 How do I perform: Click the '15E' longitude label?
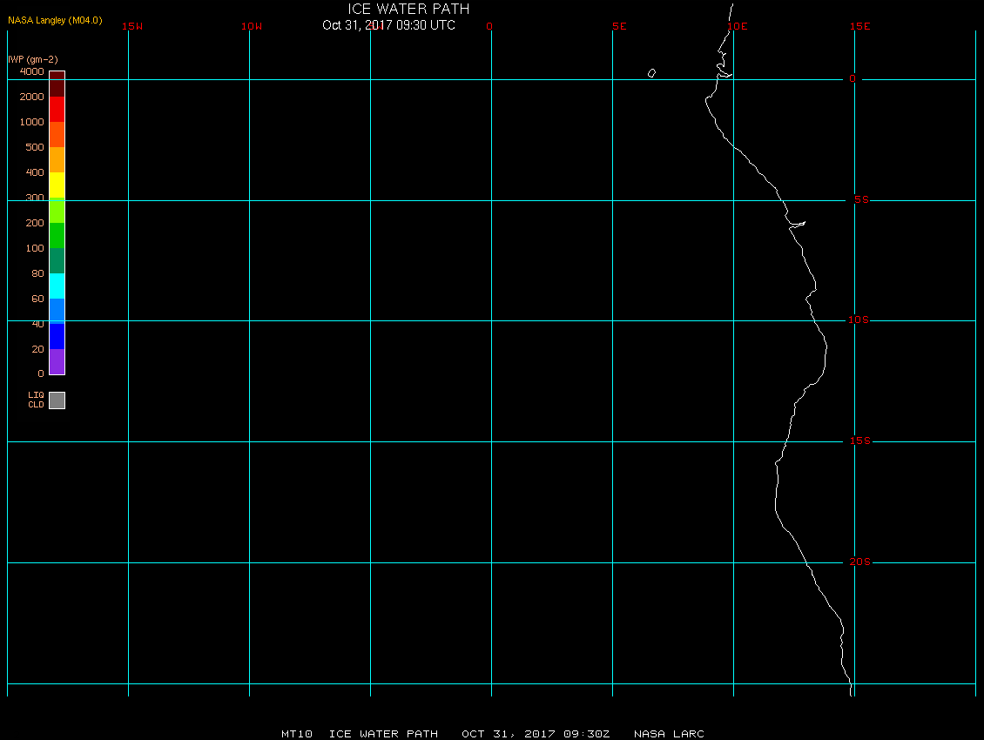pos(859,26)
